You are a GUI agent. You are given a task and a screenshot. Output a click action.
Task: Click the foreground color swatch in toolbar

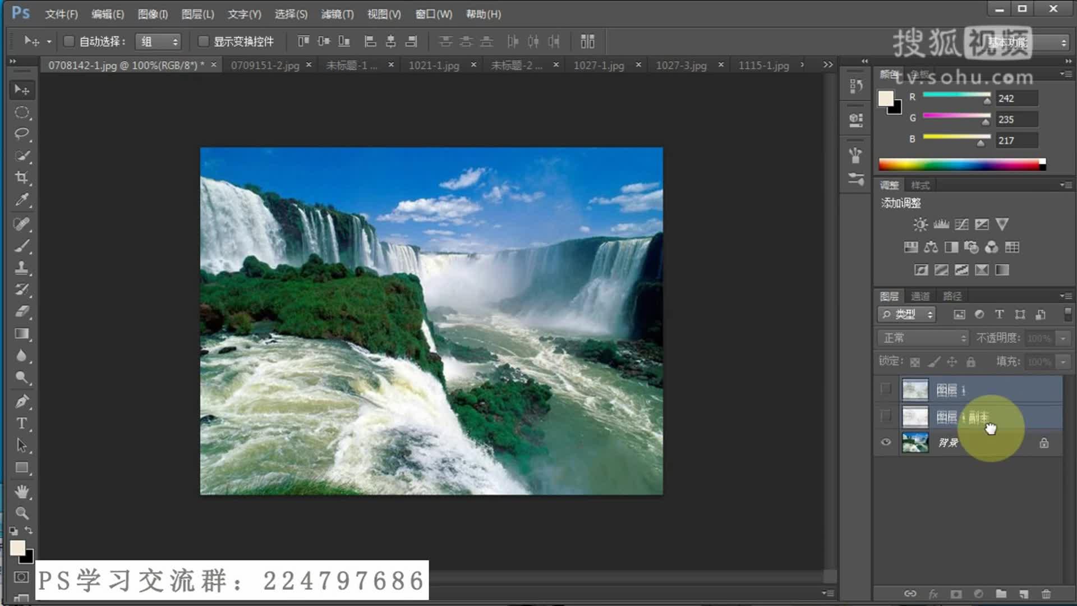tap(17, 548)
